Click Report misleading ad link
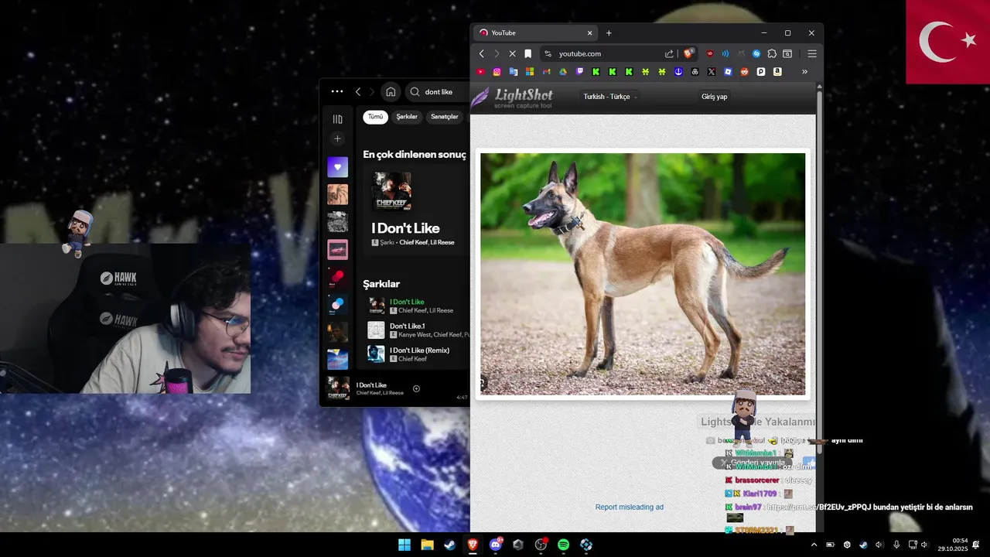Image resolution: width=990 pixels, height=557 pixels. point(630,507)
